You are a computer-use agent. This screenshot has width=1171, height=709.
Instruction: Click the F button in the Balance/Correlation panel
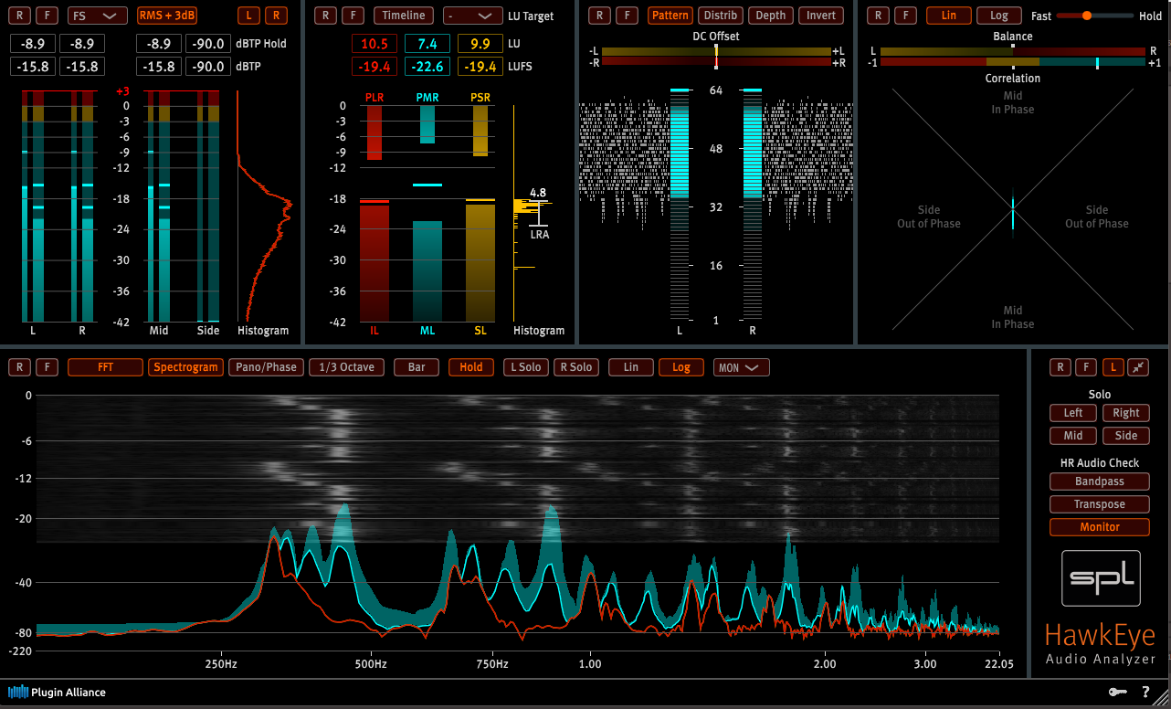[905, 16]
